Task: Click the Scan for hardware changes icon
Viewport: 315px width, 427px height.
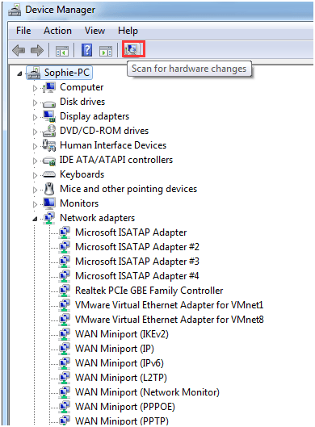Action: click(133, 49)
